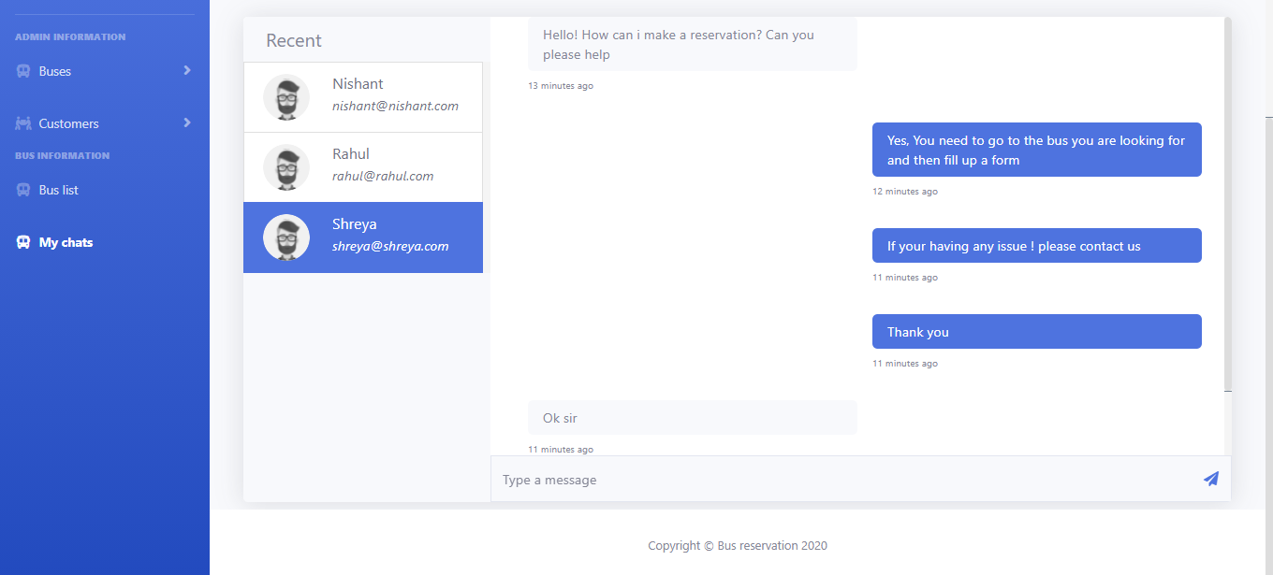
Task: Click the 'Thank you' message bubble
Action: [1036, 332]
